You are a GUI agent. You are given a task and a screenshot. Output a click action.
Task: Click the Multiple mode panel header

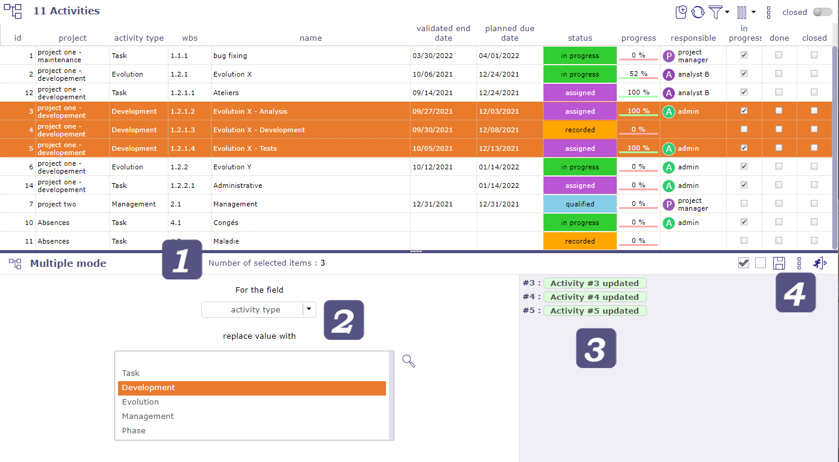[68, 263]
